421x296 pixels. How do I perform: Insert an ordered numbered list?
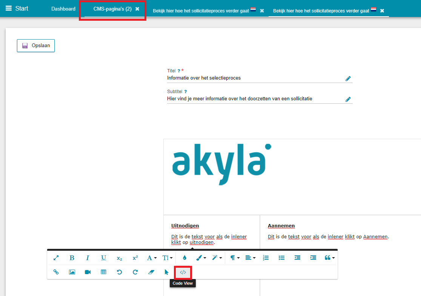[x=266, y=258]
